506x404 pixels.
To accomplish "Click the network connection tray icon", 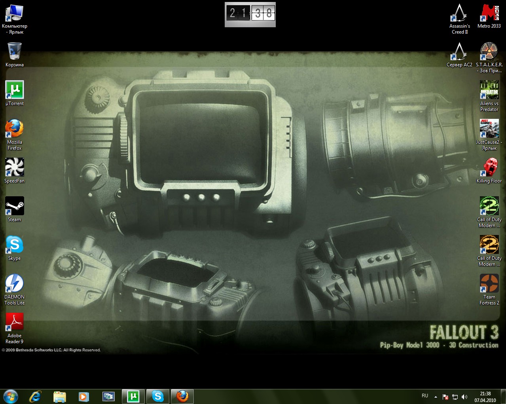I will (455, 397).
